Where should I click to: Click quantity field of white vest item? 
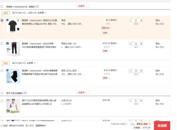point(136,101)
